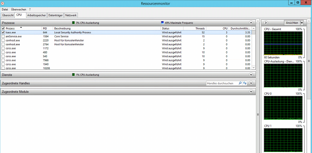Open the Ansichten dropdown arrow
Viewport: 312px width, 153px height.
[x=301, y=22]
